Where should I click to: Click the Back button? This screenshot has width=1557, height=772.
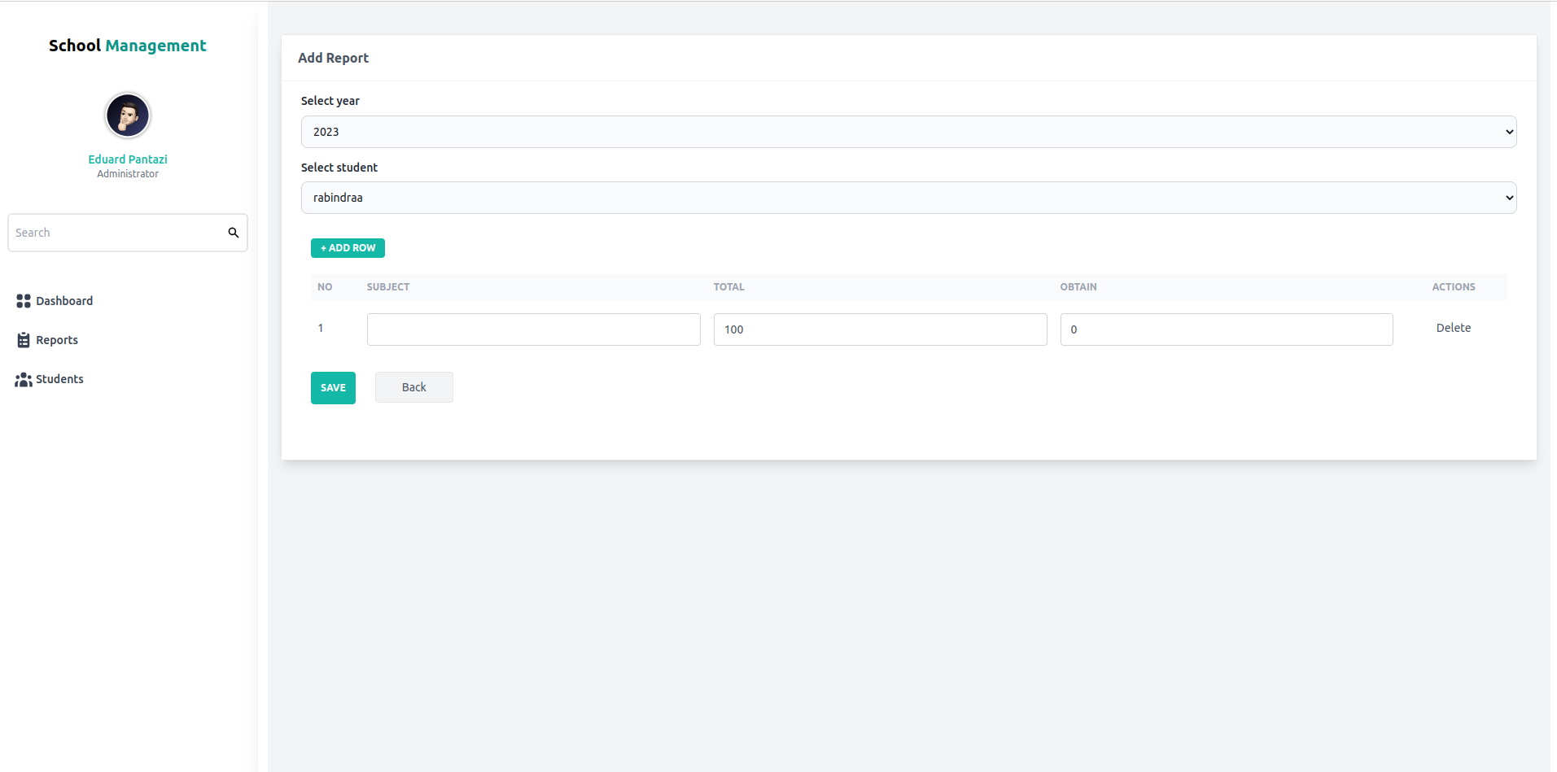[x=414, y=387]
